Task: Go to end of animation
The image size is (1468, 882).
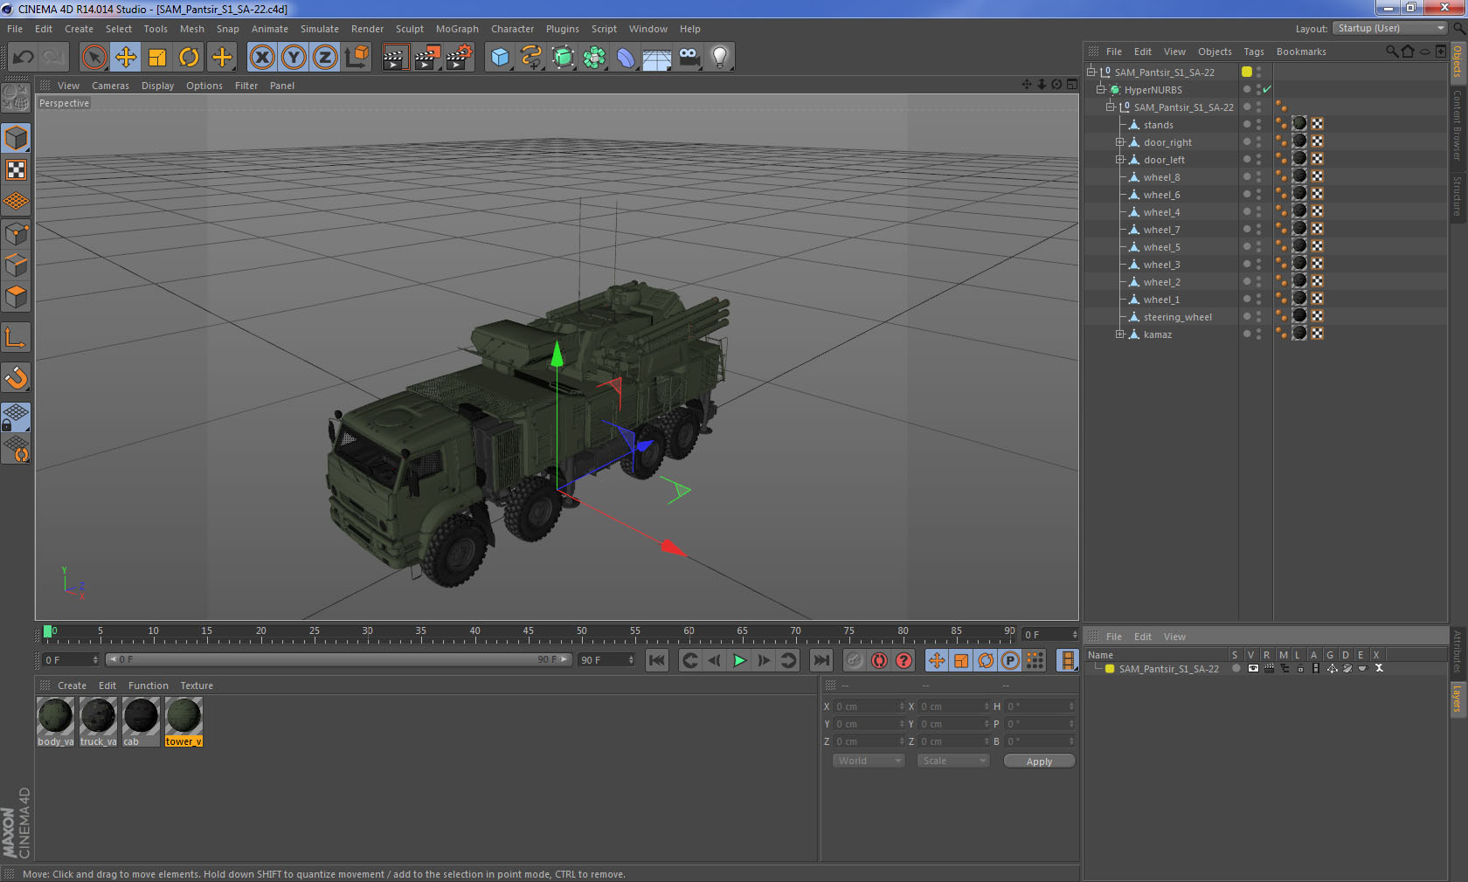Action: [821, 660]
